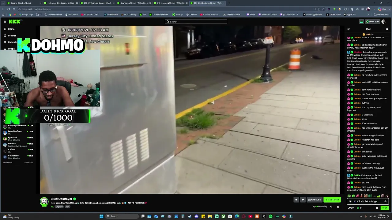The height and width of the screenshot is (220, 392).
Task: Open Discord from the taskbar
Action: (x=196, y=216)
